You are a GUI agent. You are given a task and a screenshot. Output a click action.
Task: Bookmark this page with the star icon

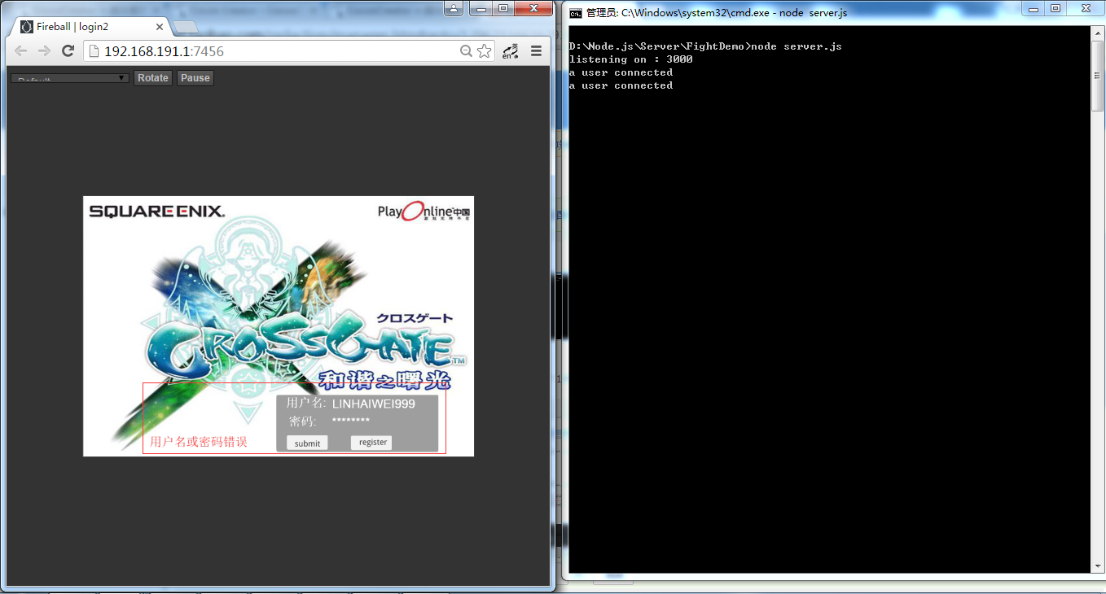pyautogui.click(x=485, y=51)
